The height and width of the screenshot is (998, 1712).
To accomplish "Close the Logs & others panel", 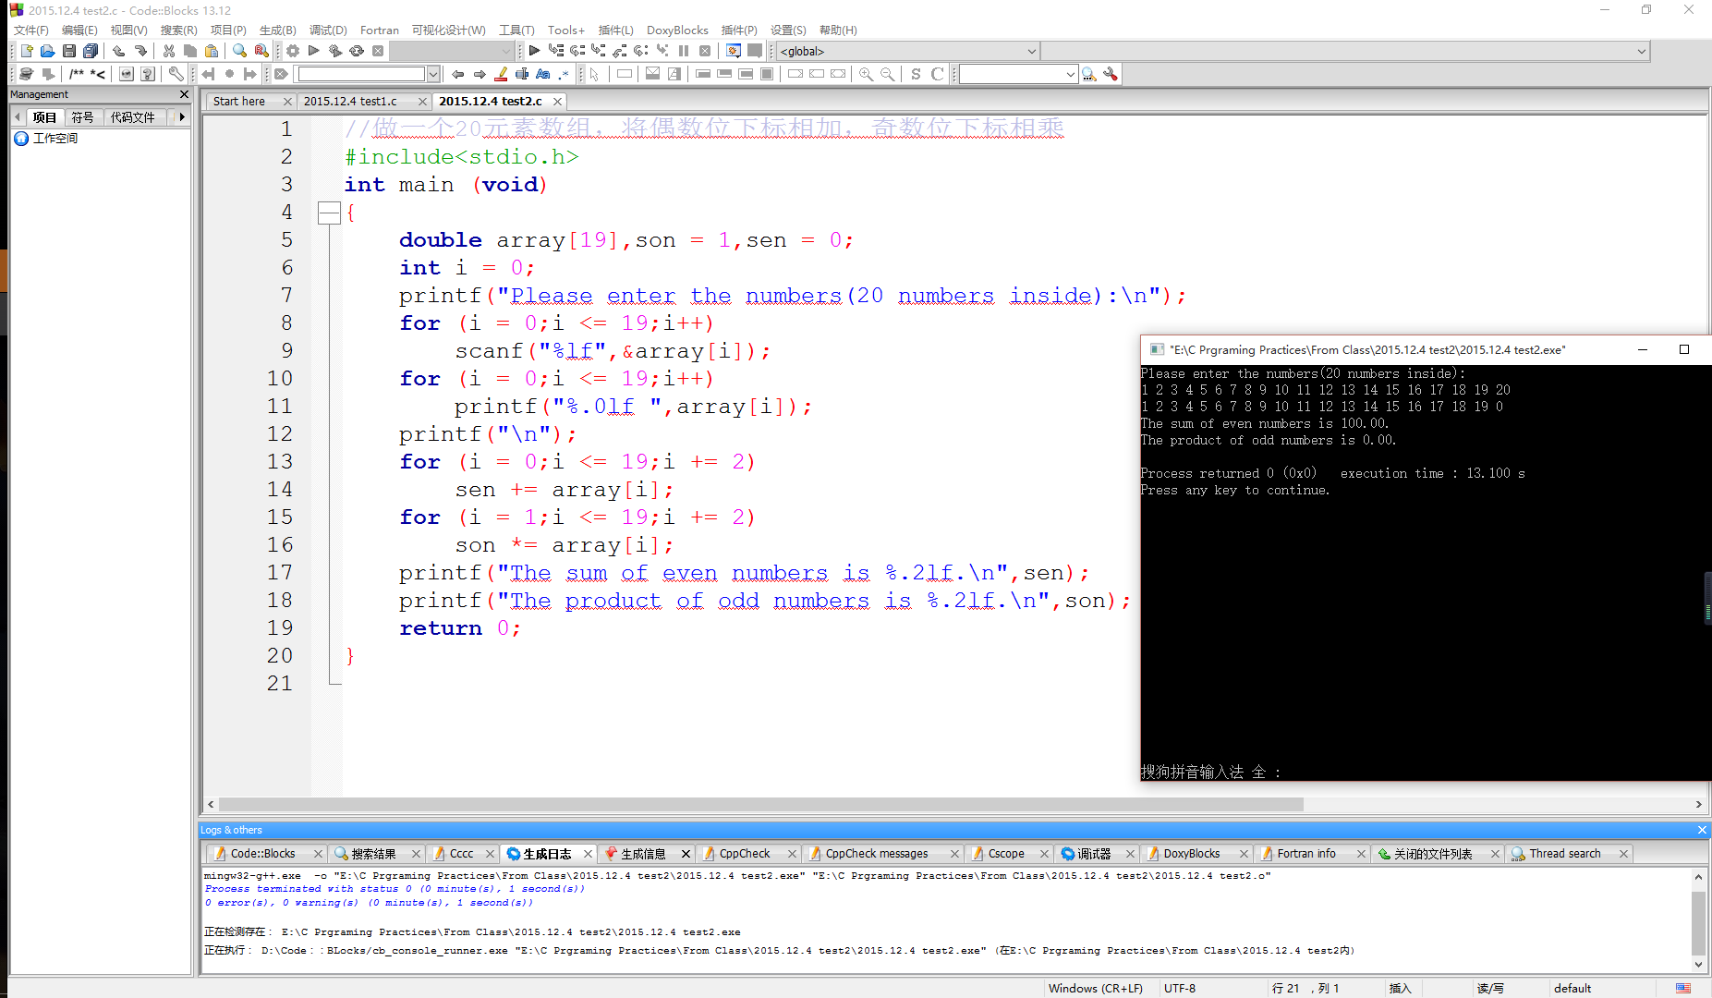I will pyautogui.click(x=1702, y=830).
